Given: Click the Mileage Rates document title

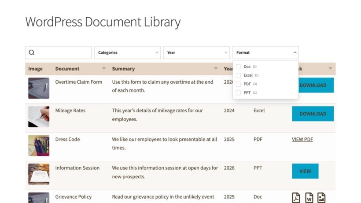Looking at the screenshot, I should (70, 111).
